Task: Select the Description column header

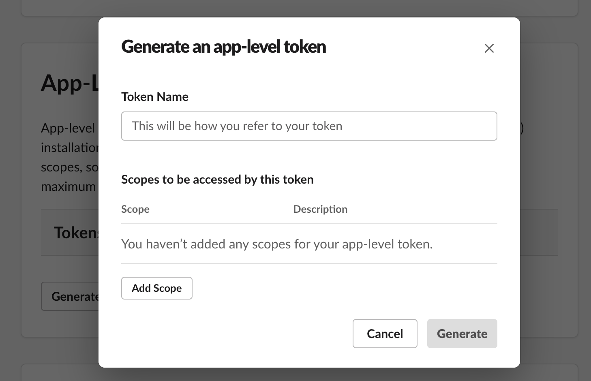Action: 320,209
